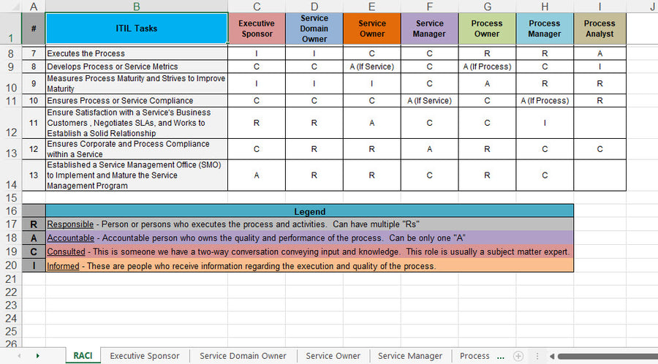Click the Executive Sponsor header cell
The image size is (658, 364).
tap(257, 29)
